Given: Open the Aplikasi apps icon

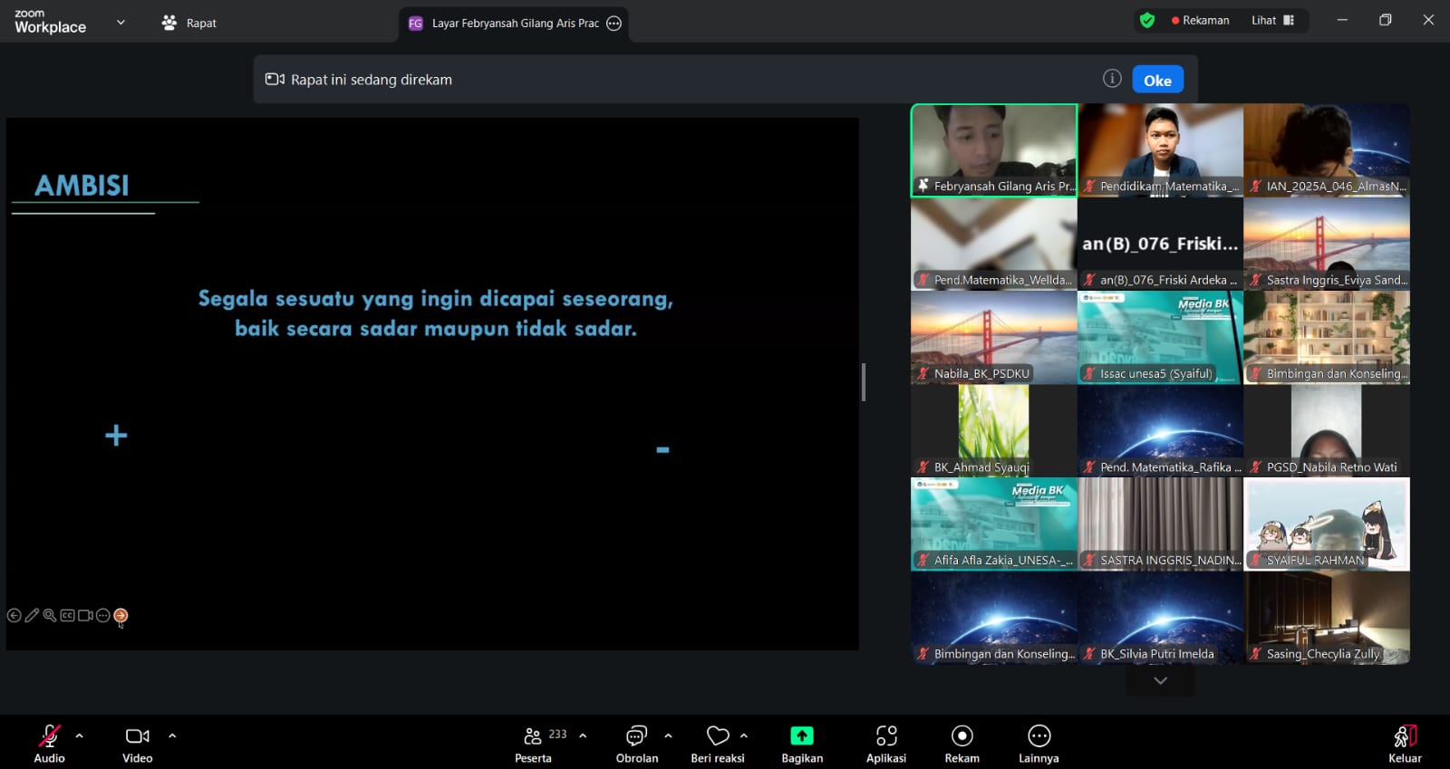Looking at the screenshot, I should [885, 736].
